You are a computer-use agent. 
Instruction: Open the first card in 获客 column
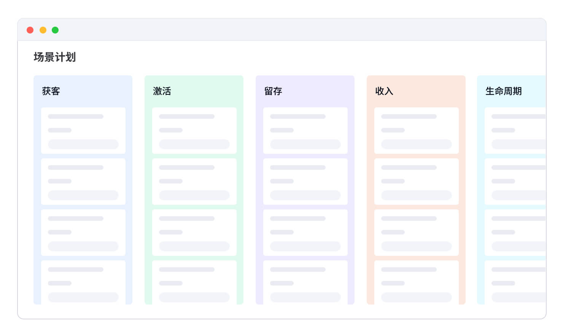pyautogui.click(x=83, y=131)
